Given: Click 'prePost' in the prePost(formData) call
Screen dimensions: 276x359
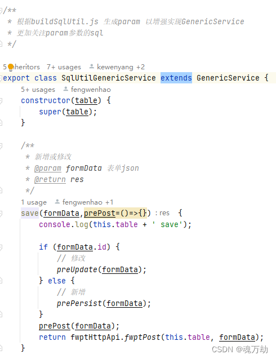Looking at the screenshot, I should point(55,326).
